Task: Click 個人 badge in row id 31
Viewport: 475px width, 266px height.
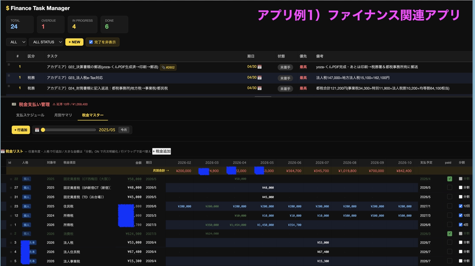Action: [x=26, y=197]
